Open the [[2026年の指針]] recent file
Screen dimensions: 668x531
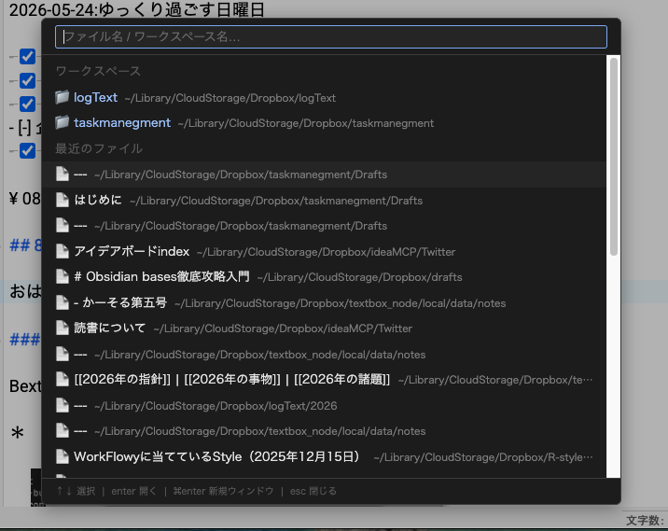pos(324,379)
